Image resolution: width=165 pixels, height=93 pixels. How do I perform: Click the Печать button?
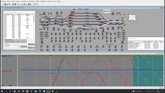click(31, 44)
